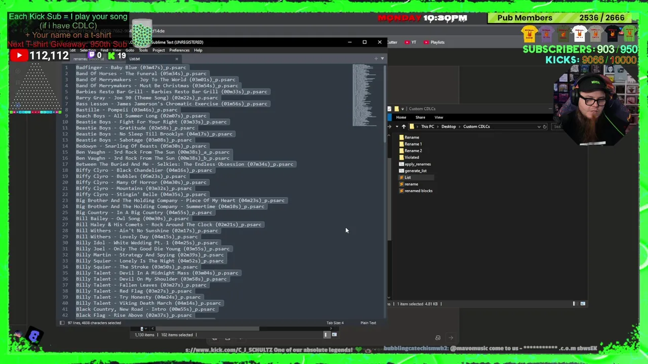The image size is (648, 364).
Task: Open the blue File tab in Explorer
Action: (x=390, y=117)
